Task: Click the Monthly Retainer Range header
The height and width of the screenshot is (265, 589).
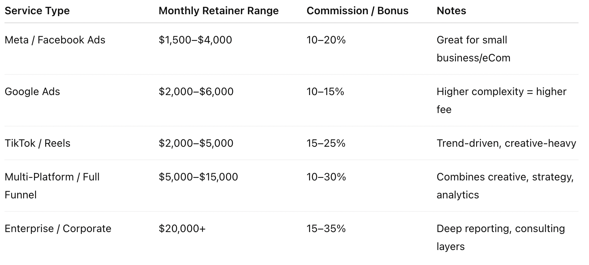Action: [x=219, y=11]
